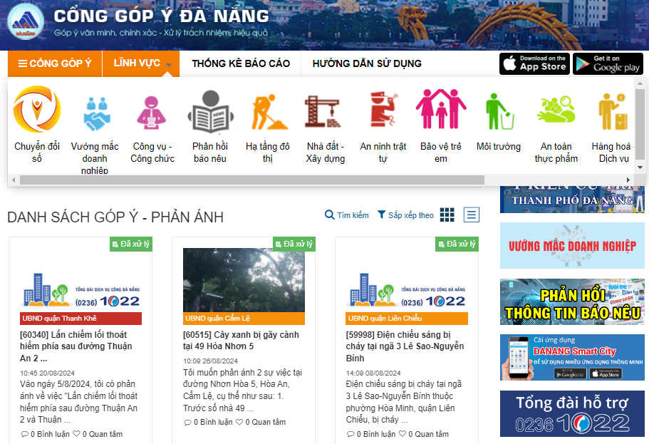The image size is (649, 444).
Task: Switch to grid view layout
Action: (x=447, y=215)
